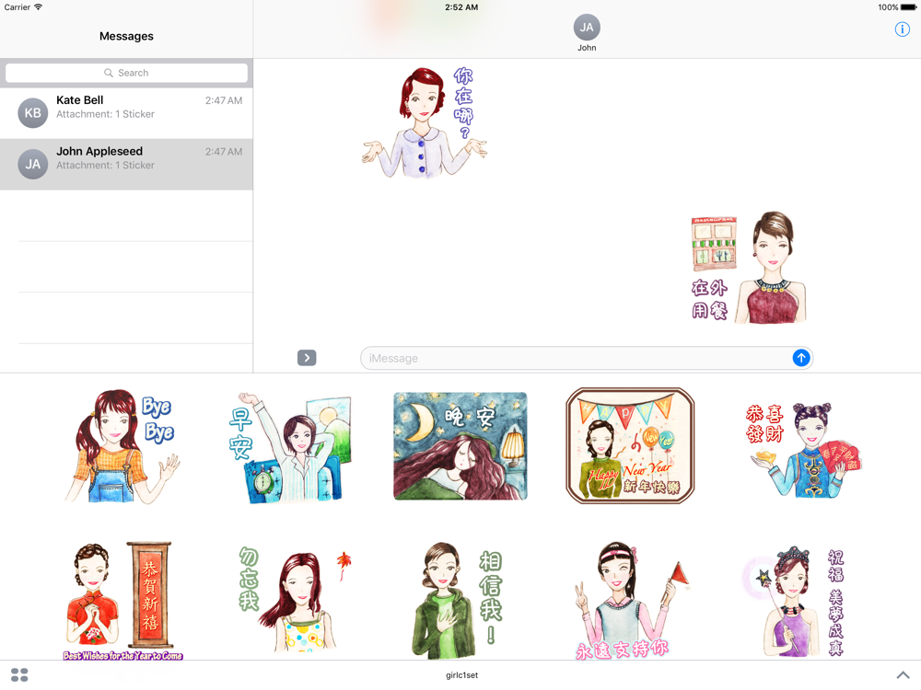Select the 相信我 sticker
The height and width of the screenshot is (690, 921).
[x=457, y=600]
